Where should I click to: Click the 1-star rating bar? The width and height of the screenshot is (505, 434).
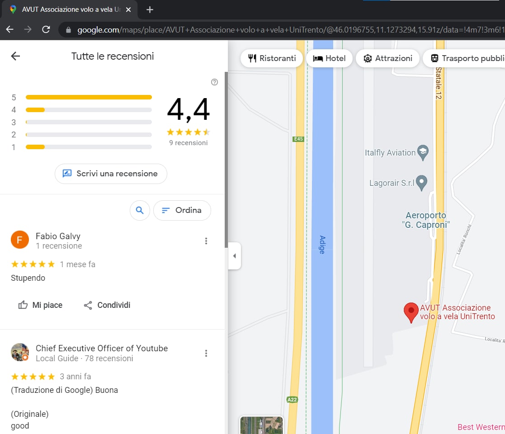pos(89,147)
